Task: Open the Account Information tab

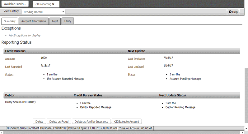Action: point(34,21)
